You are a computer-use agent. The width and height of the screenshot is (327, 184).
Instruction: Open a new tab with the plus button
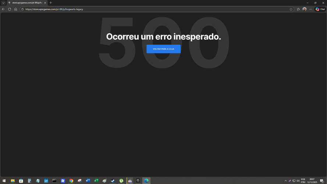[51, 3]
